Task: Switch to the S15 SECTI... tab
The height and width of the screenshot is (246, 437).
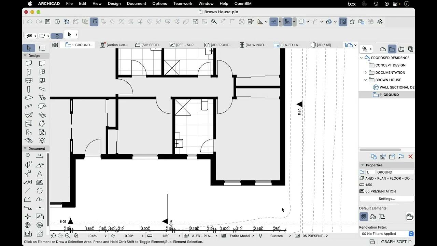Action: tap(149, 45)
